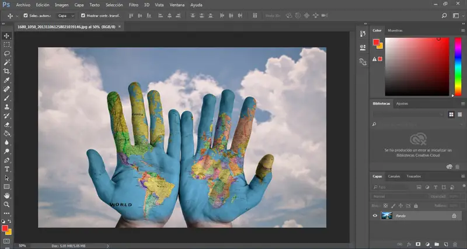Select the Crop tool
The width and height of the screenshot is (467, 249).
point(7,71)
